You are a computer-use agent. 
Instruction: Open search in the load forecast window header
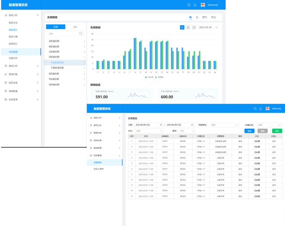[x=189, y=5]
